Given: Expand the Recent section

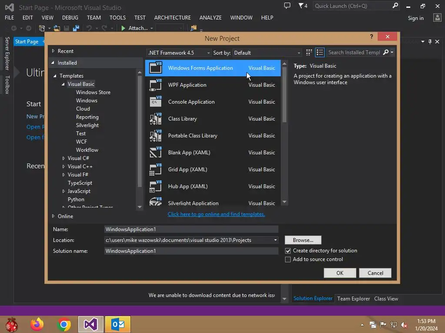Looking at the screenshot, I should (x=53, y=51).
